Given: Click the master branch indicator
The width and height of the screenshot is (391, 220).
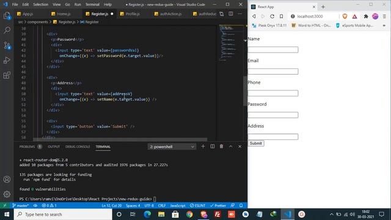Looking at the screenshot, I should click(x=20, y=205).
